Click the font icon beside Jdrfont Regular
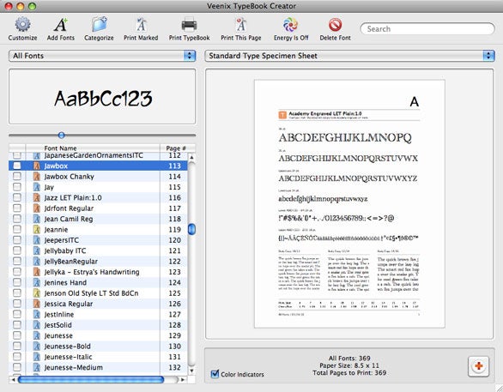 coord(37,208)
